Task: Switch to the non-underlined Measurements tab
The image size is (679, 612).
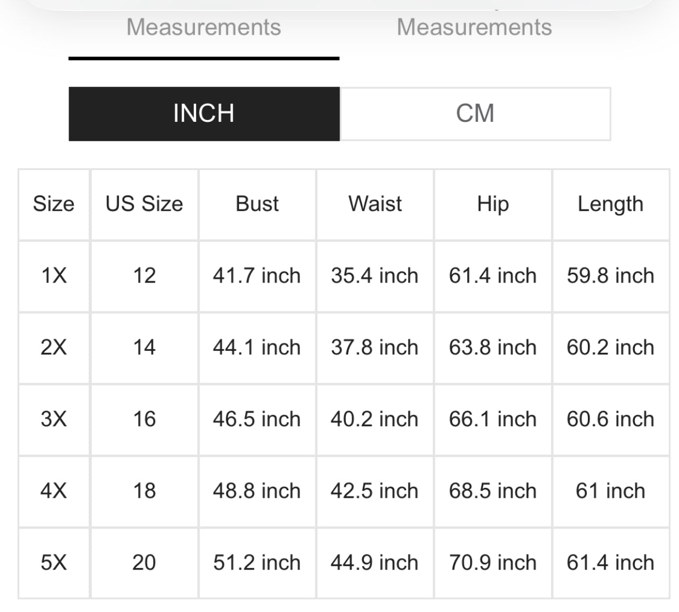Action: (474, 28)
